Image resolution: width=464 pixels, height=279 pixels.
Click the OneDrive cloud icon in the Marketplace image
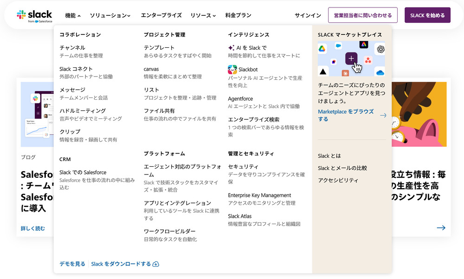pyautogui.click(x=380, y=73)
